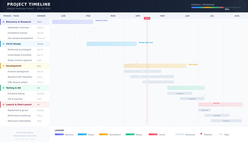Click the Research Done milestone label

point(102,21)
